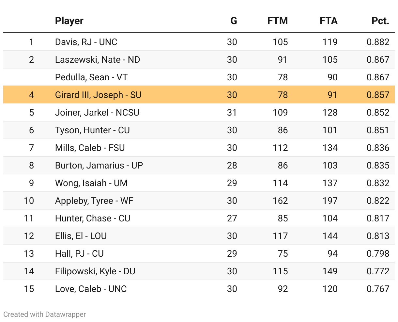Select Filipowski, Kyle - DU entry
This screenshot has width=398, height=322.
click(95, 271)
